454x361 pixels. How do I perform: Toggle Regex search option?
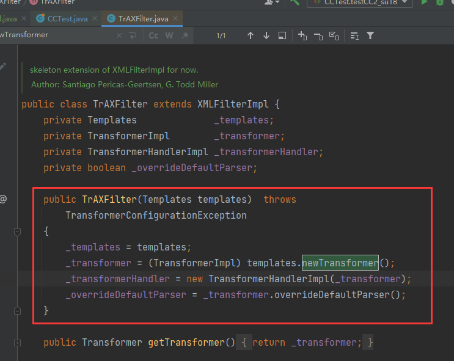tap(185, 35)
